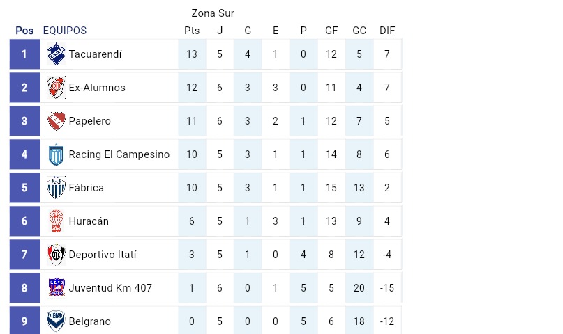The width and height of the screenshot is (563, 334).
Task: Open the Racing El Campesino link
Action: click(119, 154)
